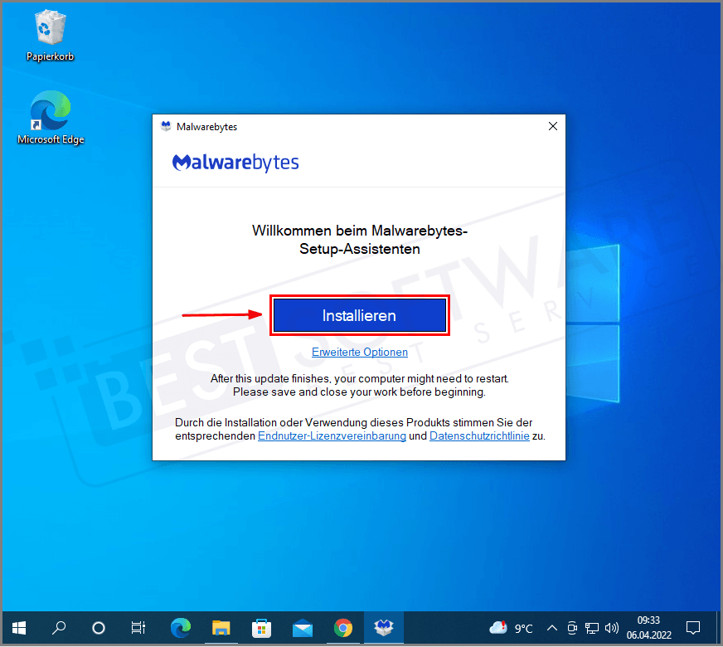Image resolution: width=723 pixels, height=647 pixels.
Task: Click the network icon in the system tray
Action: tap(592, 628)
